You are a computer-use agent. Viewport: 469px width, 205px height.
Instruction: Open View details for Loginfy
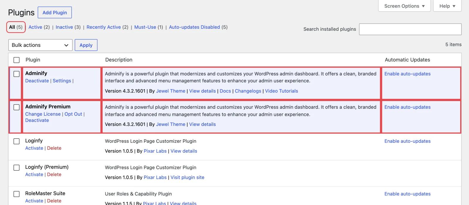(184, 151)
